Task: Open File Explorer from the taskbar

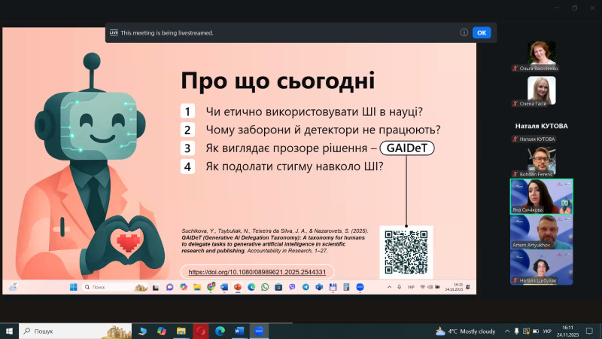Action: (181, 331)
